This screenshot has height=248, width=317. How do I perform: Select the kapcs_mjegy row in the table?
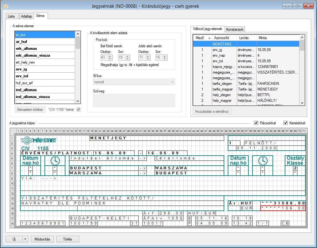pos(246,66)
